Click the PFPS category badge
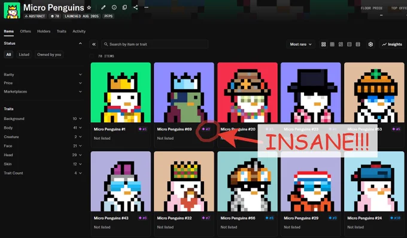 coord(108,16)
